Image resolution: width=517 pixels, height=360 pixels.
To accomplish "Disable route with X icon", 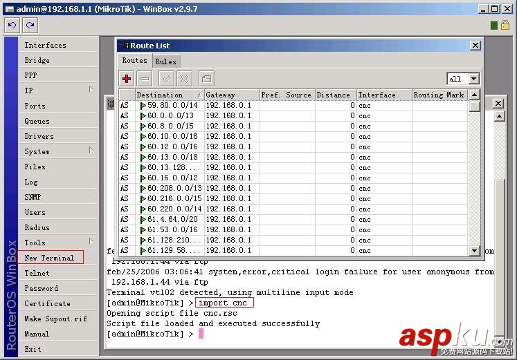I will point(184,79).
